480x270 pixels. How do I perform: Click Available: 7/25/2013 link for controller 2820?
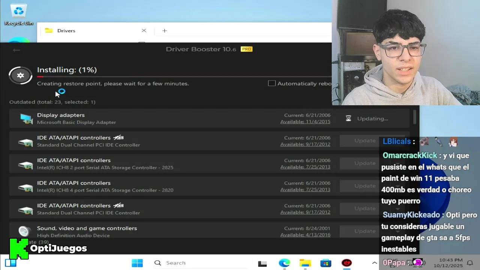pyautogui.click(x=305, y=189)
